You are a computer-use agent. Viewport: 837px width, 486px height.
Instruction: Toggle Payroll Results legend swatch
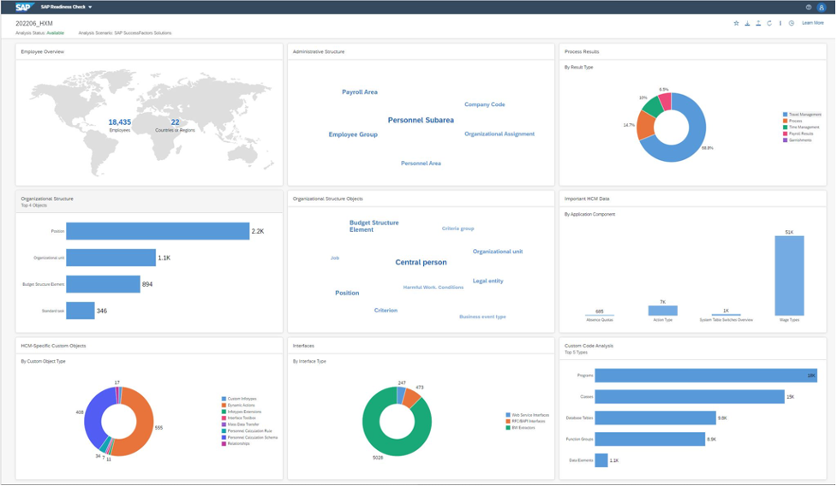(x=785, y=133)
